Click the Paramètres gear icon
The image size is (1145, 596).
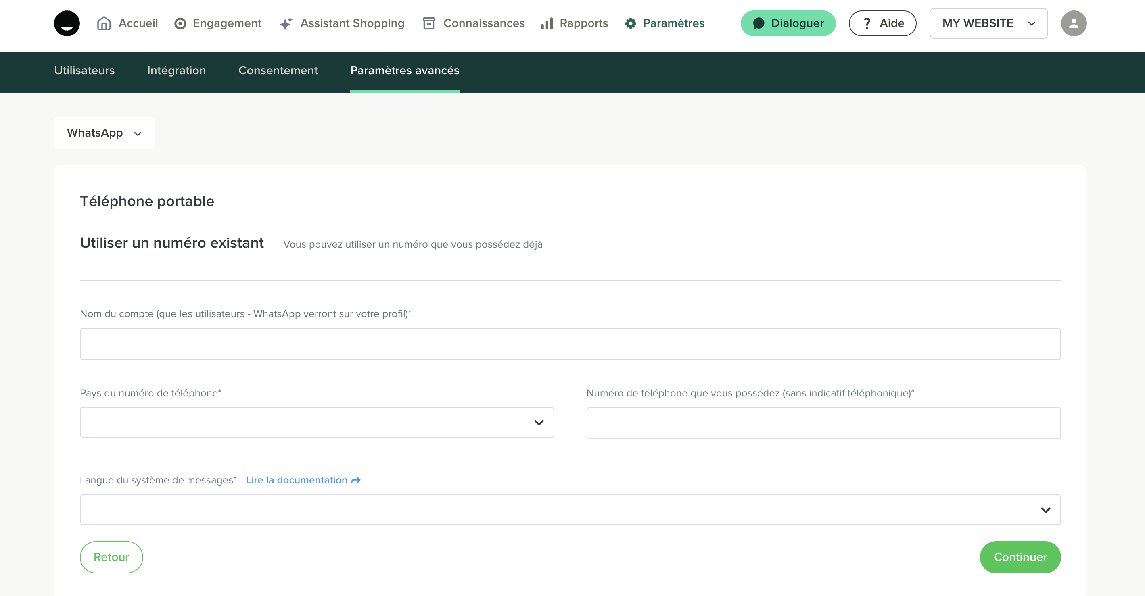click(630, 23)
